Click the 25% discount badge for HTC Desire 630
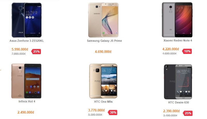The width and height of the screenshot is (207, 119). pos(188,113)
